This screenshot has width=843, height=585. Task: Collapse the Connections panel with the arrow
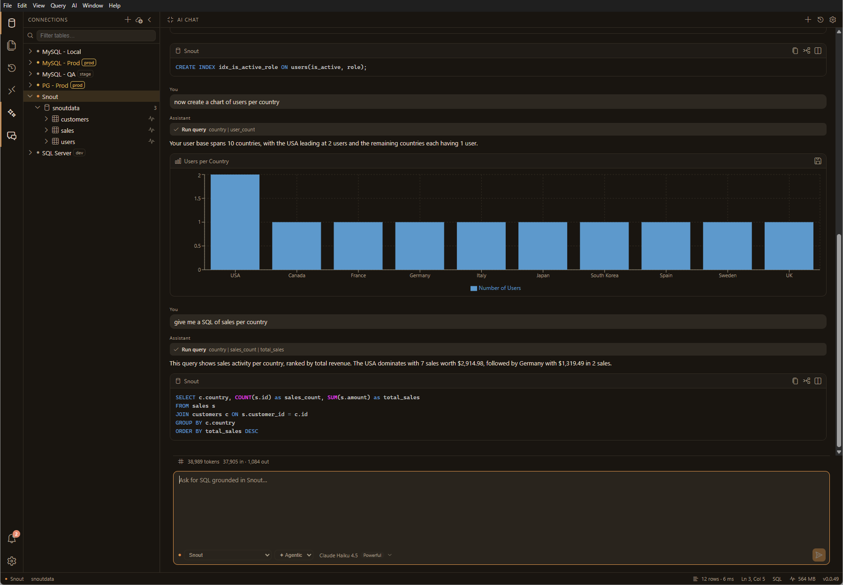pos(150,20)
